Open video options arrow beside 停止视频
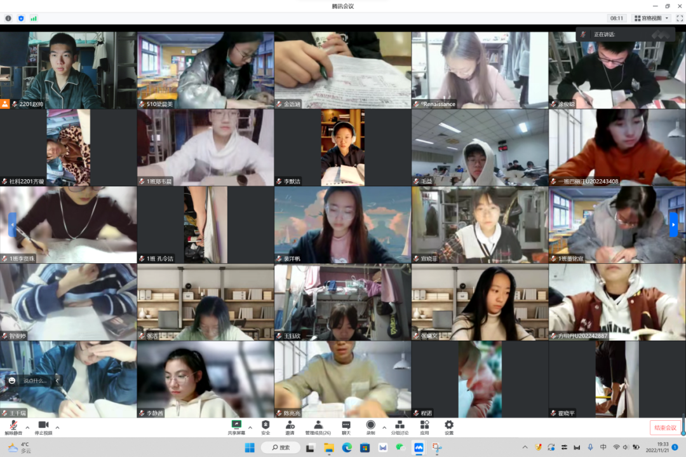 [x=58, y=427]
